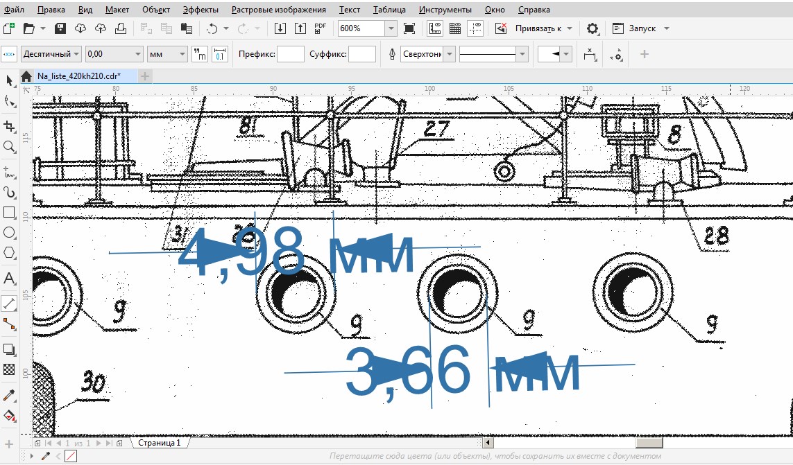
Task: Undo the last action
Action: 212,28
